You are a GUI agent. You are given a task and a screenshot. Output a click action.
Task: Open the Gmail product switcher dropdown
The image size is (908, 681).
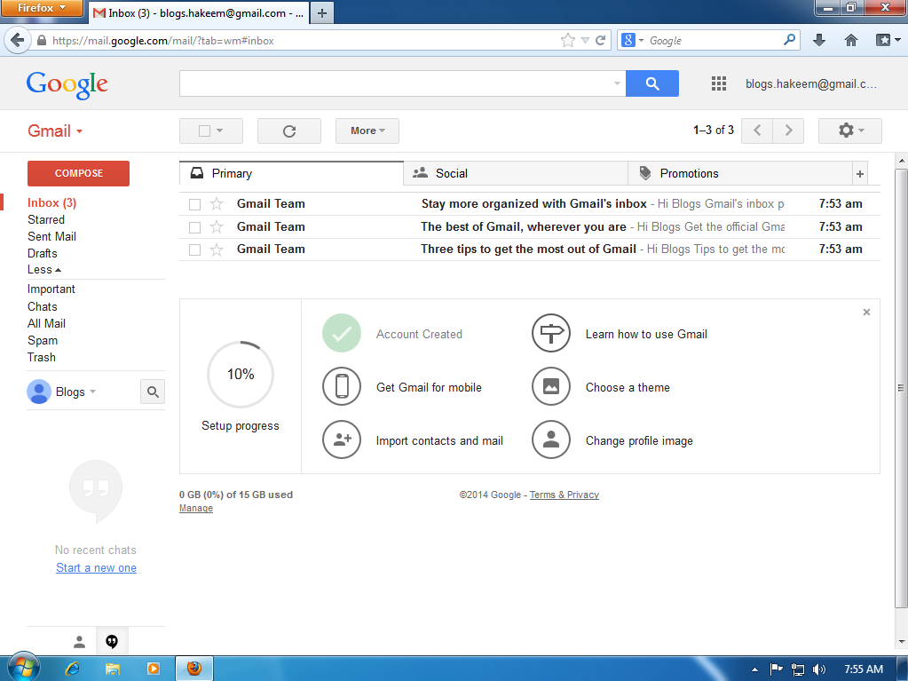55,131
